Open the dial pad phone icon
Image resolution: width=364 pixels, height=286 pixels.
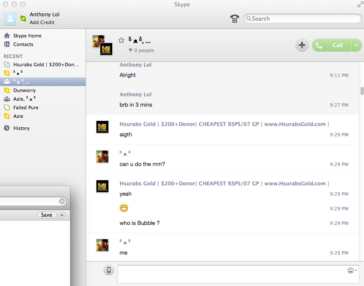click(x=234, y=18)
